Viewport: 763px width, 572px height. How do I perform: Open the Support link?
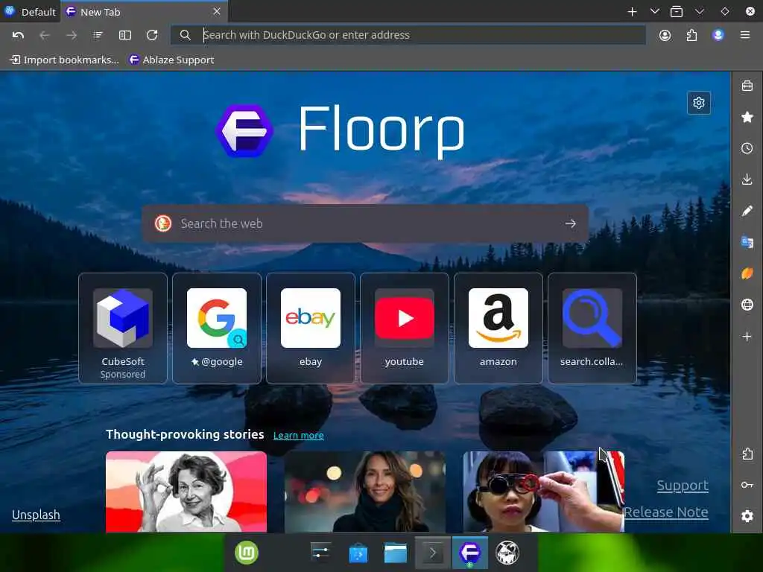683,486
